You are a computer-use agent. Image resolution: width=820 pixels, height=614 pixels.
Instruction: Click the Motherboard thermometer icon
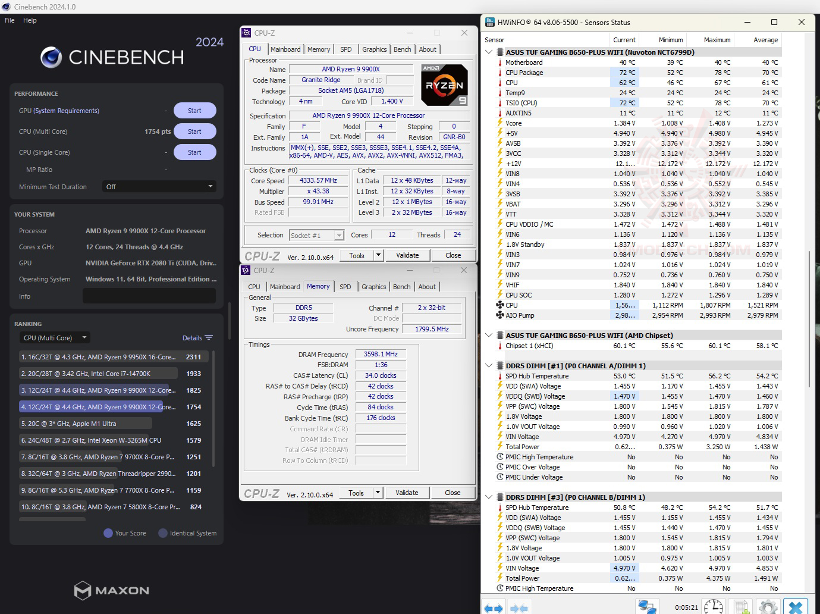[499, 62]
